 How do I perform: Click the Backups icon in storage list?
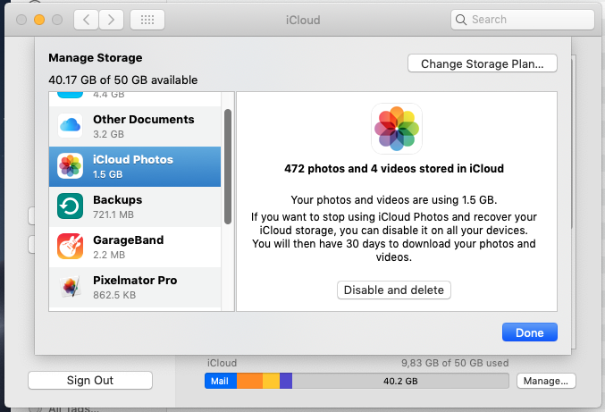pyautogui.click(x=71, y=206)
